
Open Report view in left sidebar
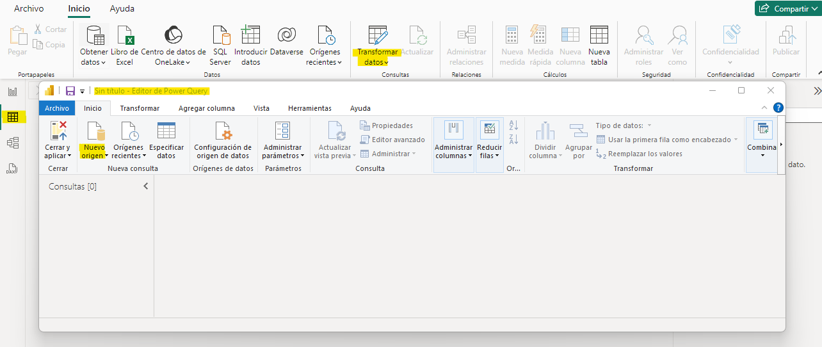[13, 92]
